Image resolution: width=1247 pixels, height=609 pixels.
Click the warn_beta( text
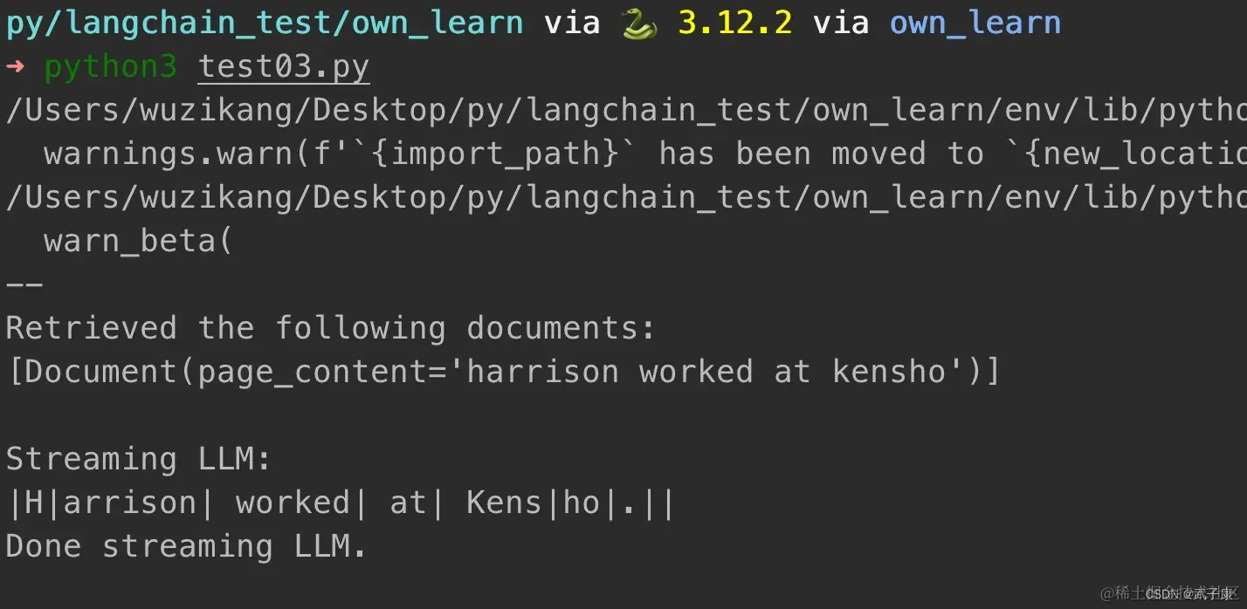(138, 242)
